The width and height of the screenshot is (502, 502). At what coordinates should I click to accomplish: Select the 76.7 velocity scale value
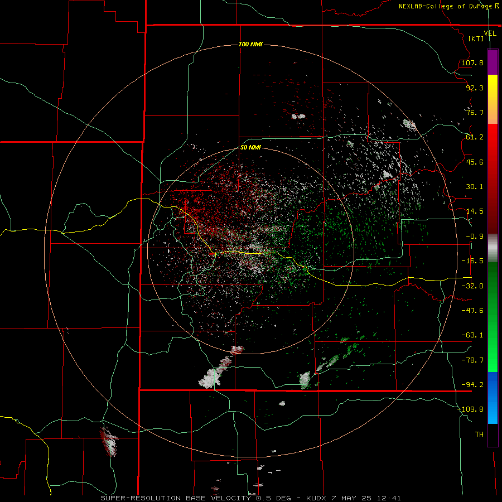(475, 112)
